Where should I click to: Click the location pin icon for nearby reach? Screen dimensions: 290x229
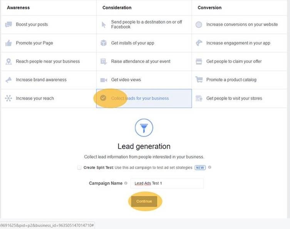[8, 62]
